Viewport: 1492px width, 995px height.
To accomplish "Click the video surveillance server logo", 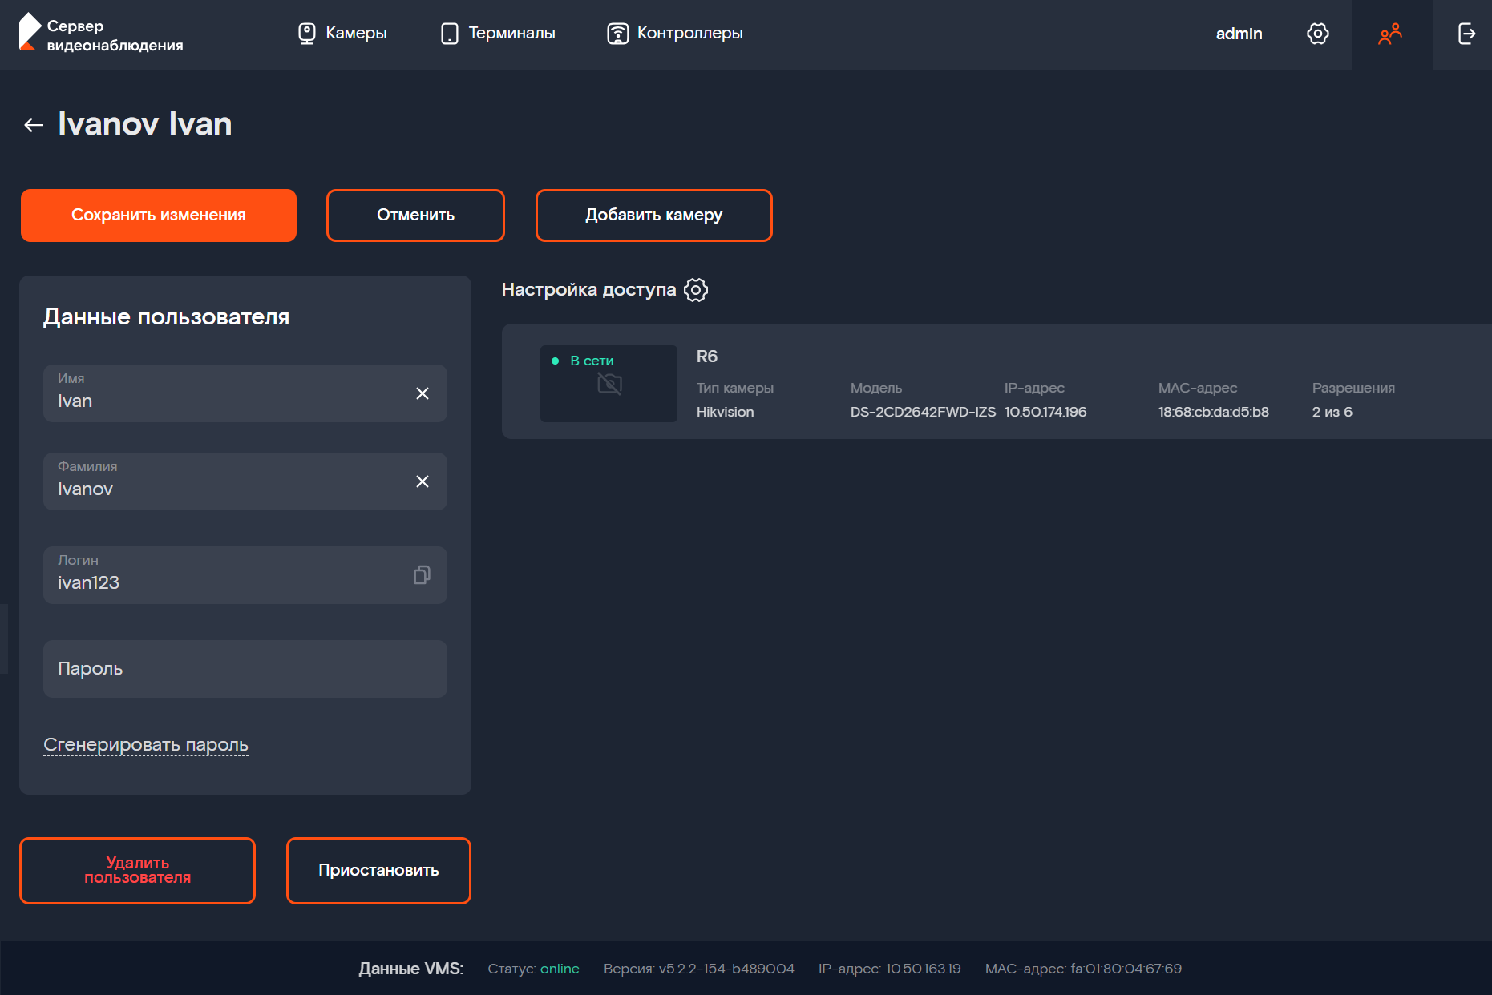I will [102, 34].
